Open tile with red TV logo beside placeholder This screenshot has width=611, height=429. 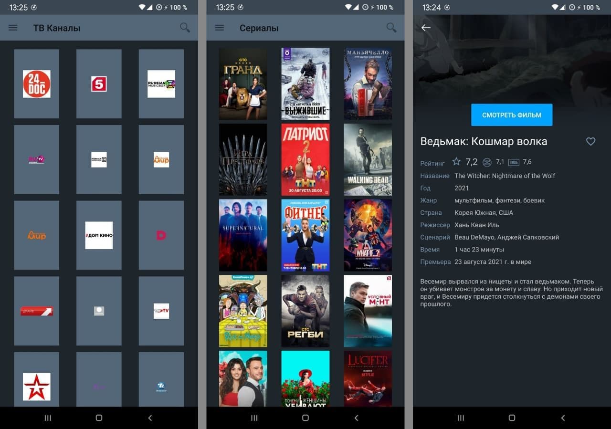(x=161, y=311)
